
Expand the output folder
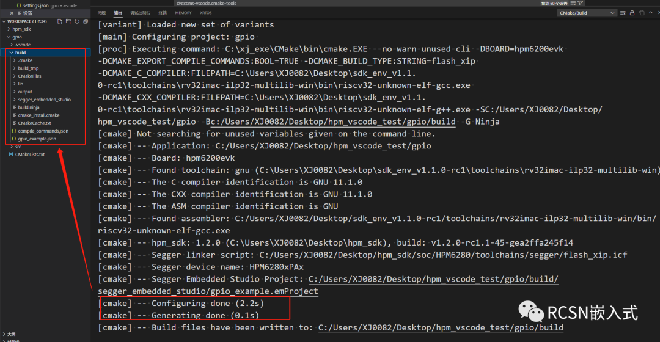[x=25, y=92]
